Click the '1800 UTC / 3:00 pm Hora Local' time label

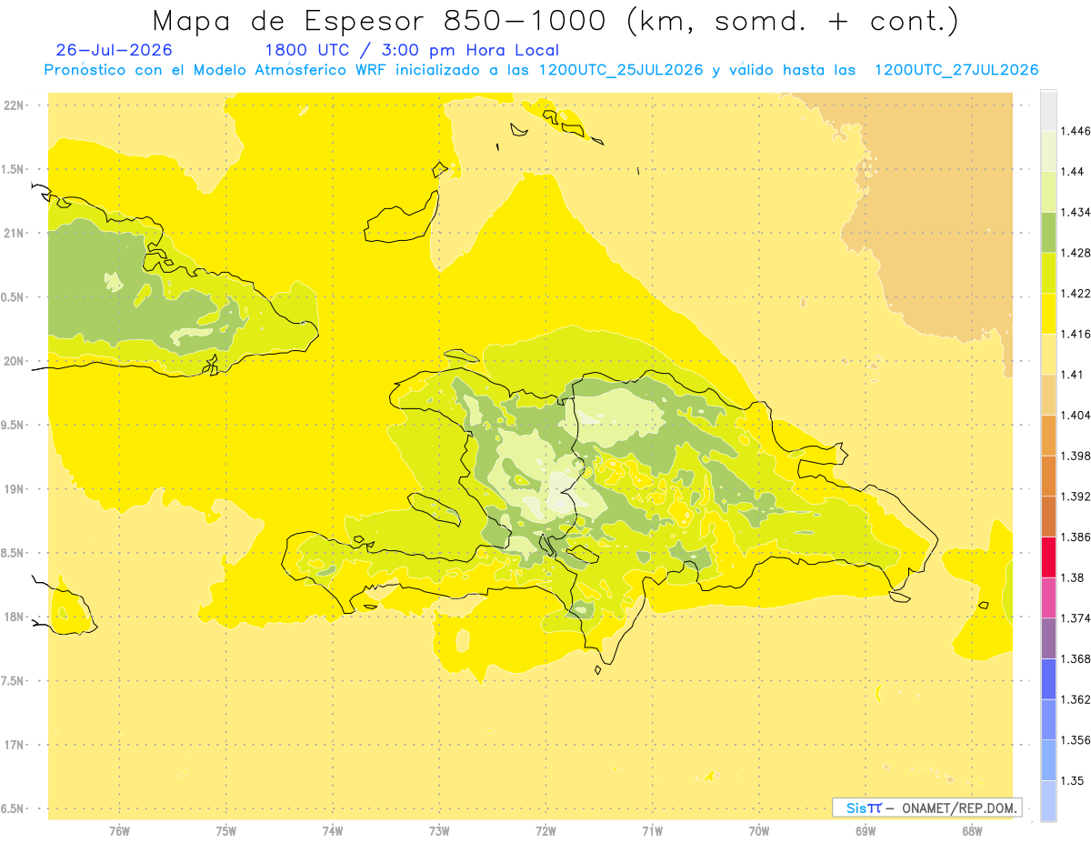[x=412, y=50]
